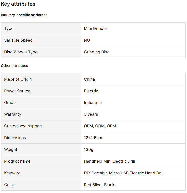The height and width of the screenshot is (193, 187).
Task: Select the Other attributes subheading
Action: click(14, 66)
